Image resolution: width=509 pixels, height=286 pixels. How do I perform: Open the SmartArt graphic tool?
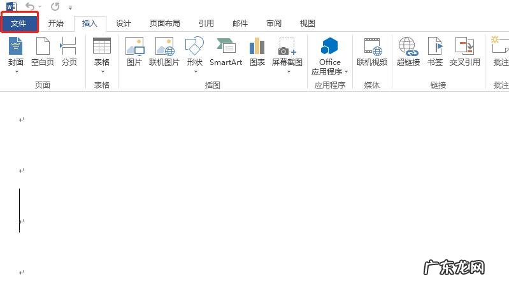tap(226, 52)
